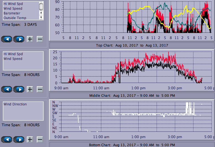Choose Hi Wind Spd in top chart list

click(13, 4)
